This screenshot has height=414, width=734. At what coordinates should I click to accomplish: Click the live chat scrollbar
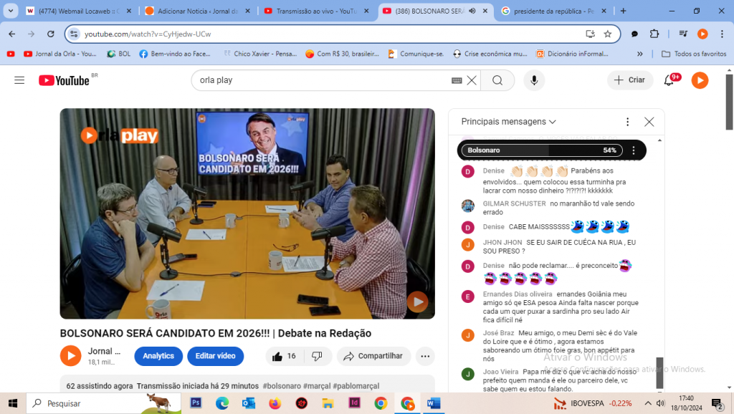pyautogui.click(x=659, y=372)
